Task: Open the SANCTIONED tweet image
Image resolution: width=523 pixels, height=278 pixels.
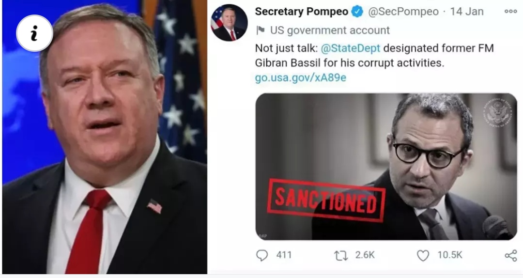Action: pyautogui.click(x=386, y=167)
